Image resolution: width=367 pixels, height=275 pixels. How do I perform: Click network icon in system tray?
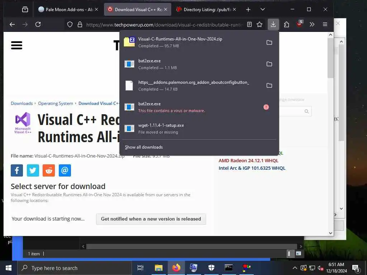click(312, 268)
